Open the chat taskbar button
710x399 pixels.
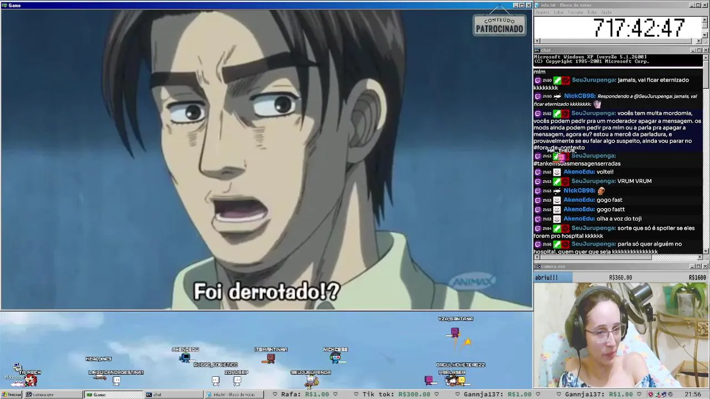[x=173, y=395]
